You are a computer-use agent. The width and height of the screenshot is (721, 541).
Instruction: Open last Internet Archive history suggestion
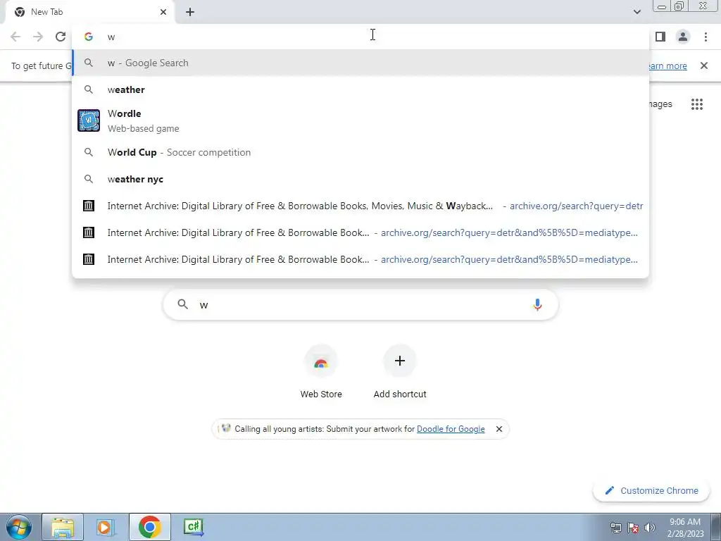coord(360,259)
